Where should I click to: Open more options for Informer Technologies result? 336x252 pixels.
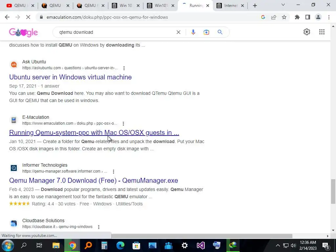coord(113,171)
